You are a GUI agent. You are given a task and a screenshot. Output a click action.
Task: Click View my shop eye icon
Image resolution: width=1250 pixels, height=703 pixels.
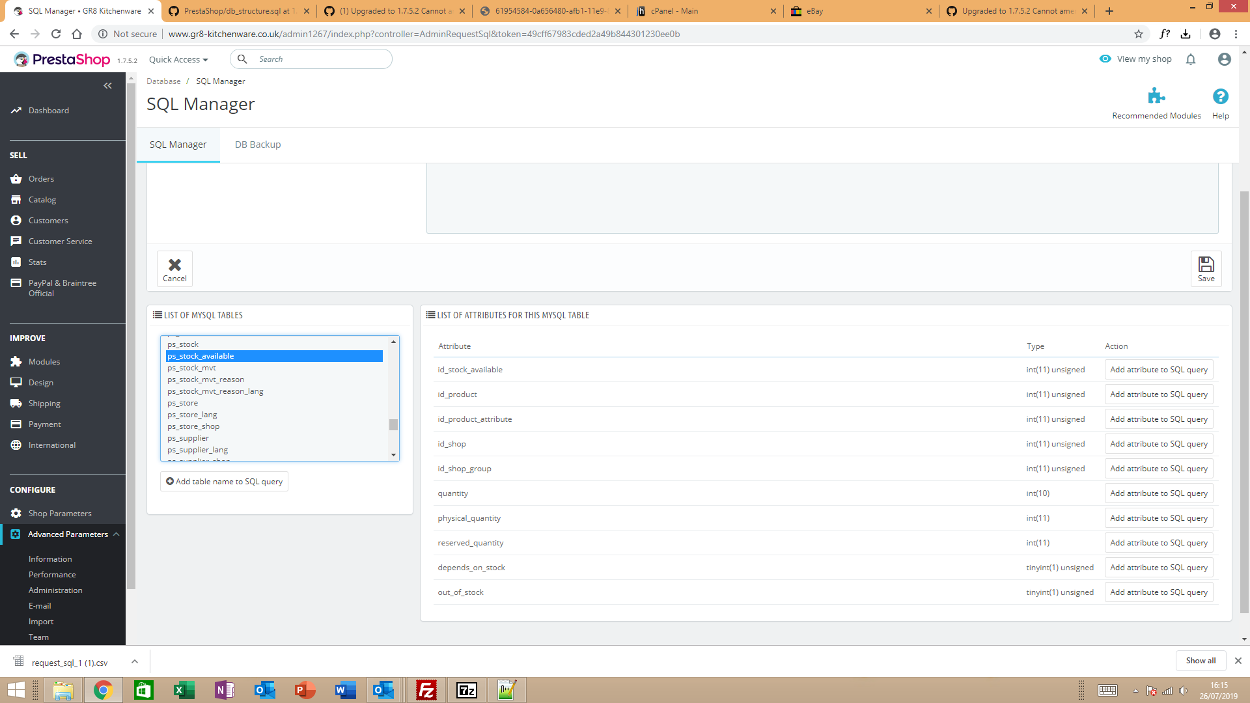click(1105, 59)
